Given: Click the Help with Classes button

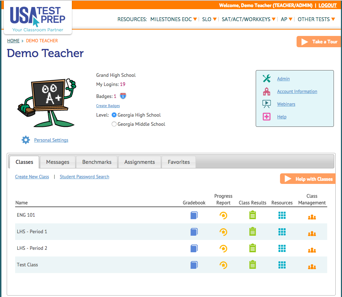Looking at the screenshot, I should (308, 179).
